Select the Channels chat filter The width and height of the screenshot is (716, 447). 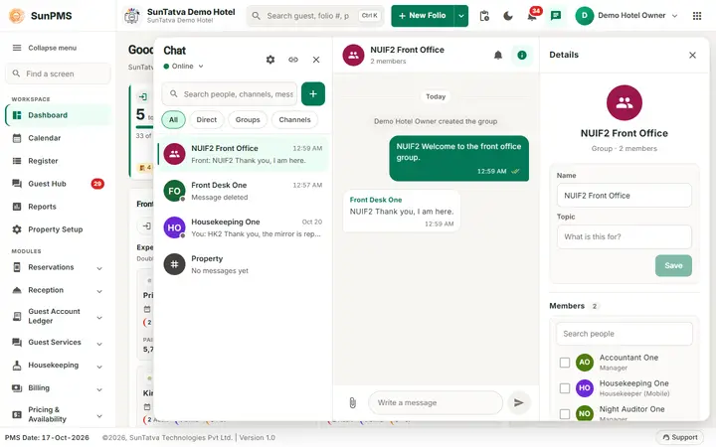click(x=294, y=120)
